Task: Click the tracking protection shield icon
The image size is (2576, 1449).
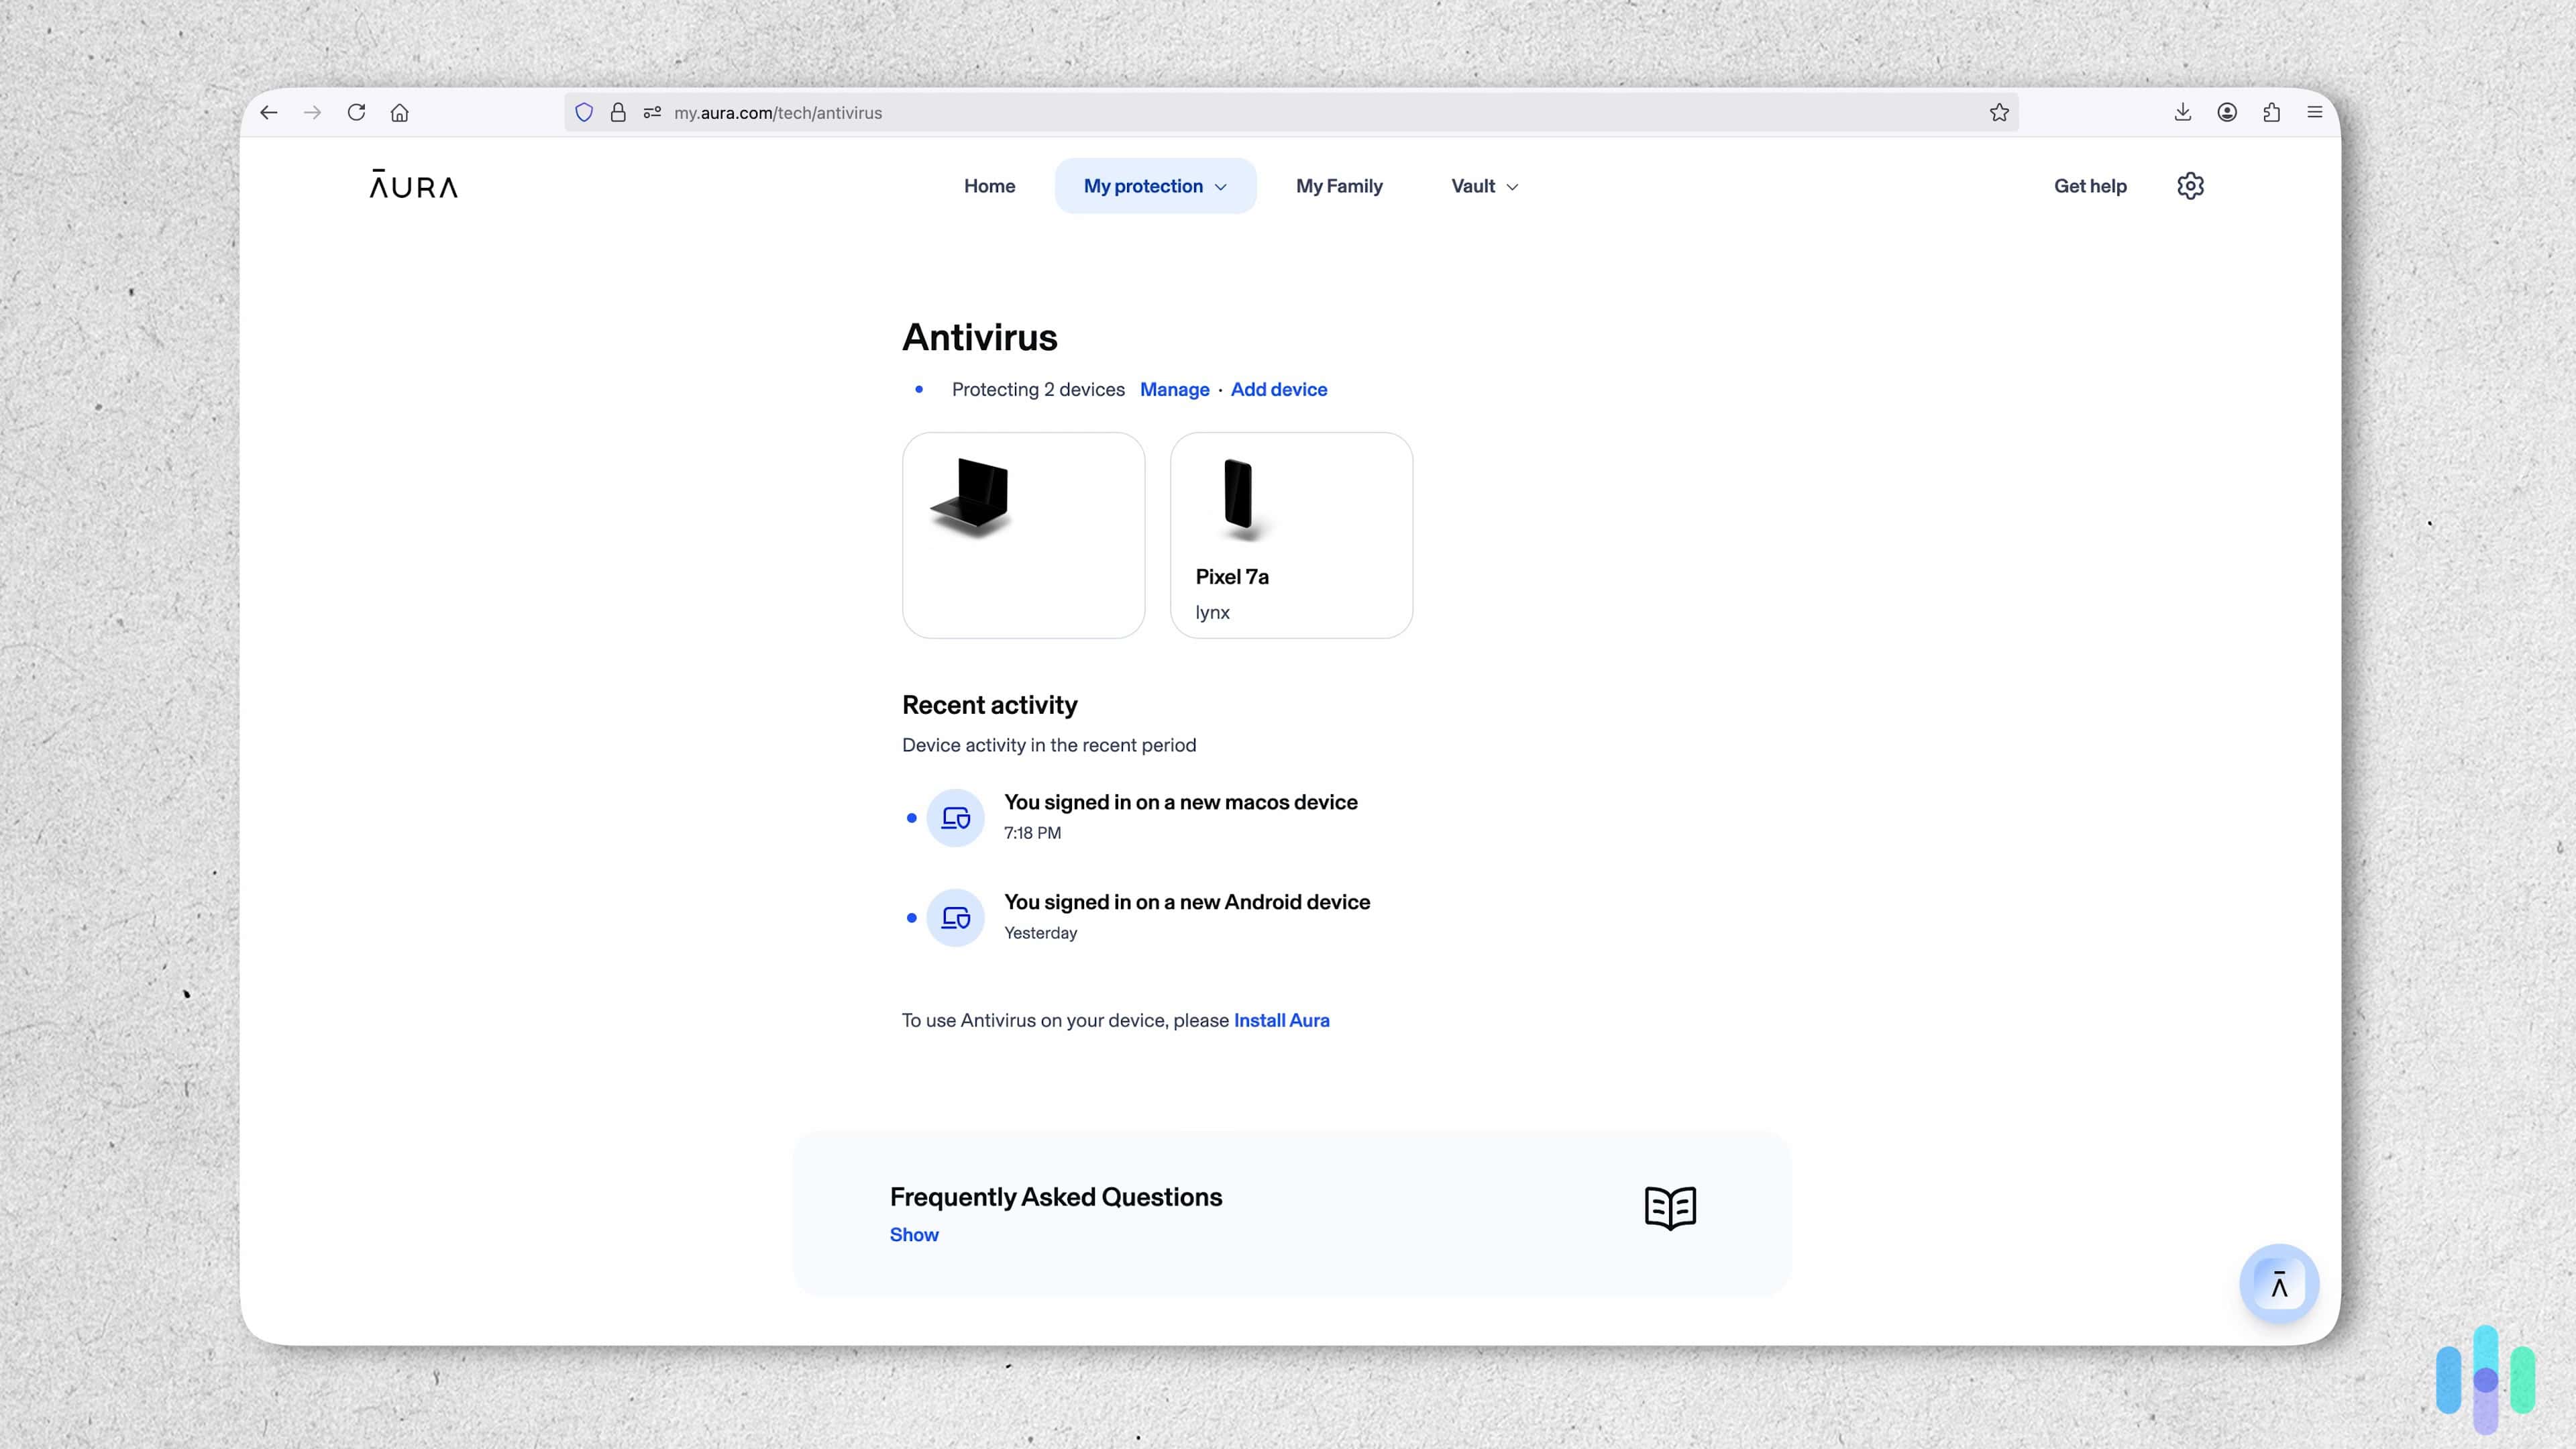Action: (x=584, y=113)
